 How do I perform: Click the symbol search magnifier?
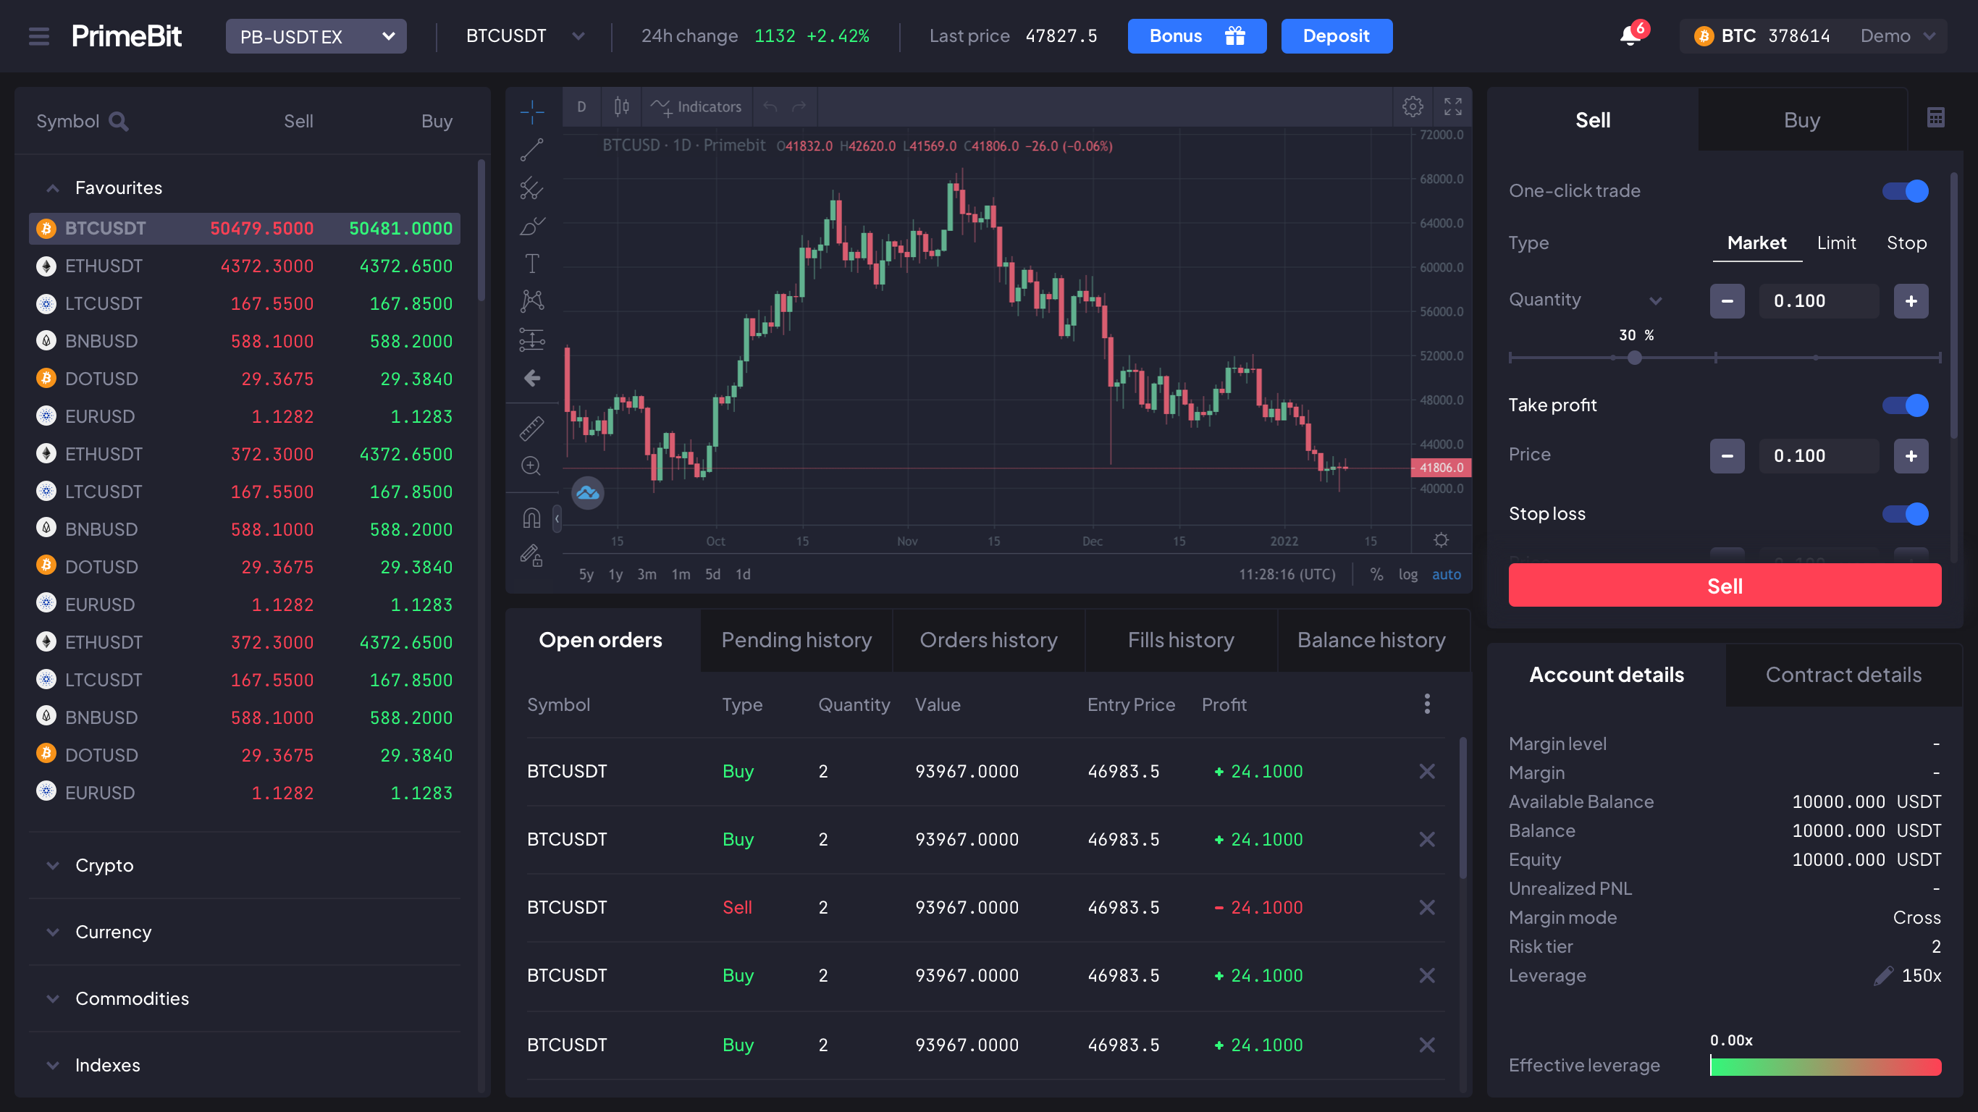[118, 122]
